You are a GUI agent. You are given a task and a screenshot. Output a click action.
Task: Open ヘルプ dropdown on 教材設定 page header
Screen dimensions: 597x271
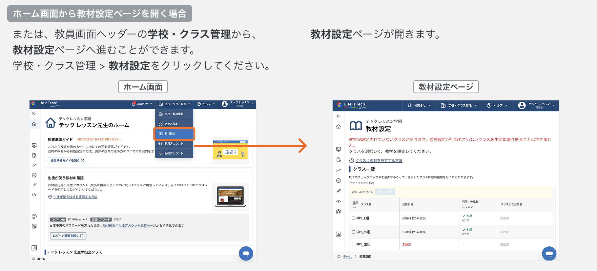497,105
